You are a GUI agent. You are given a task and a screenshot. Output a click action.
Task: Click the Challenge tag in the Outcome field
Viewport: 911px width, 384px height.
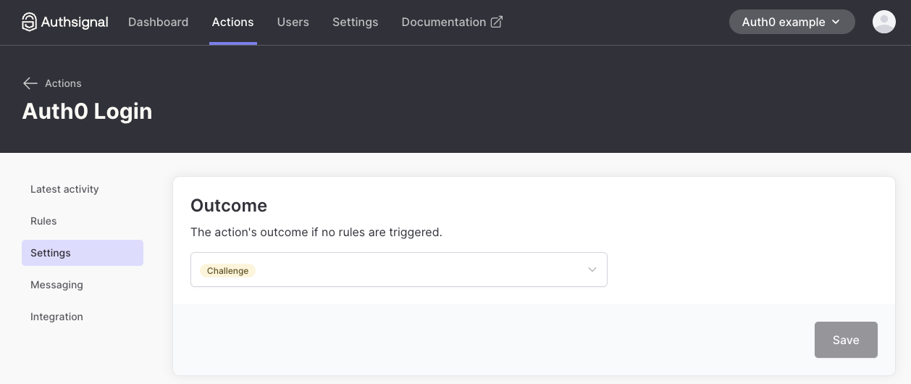[x=227, y=270]
